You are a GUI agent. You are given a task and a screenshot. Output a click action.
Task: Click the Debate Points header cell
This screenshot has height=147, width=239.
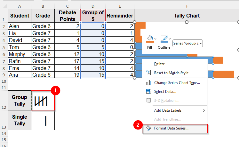point(68,16)
